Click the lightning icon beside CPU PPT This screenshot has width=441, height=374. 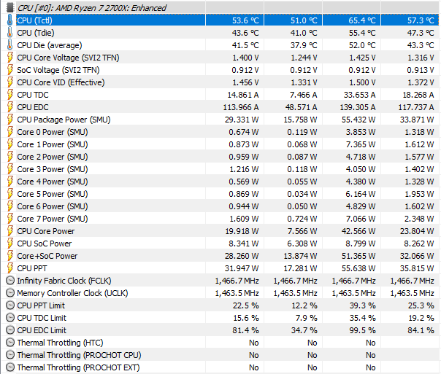[9, 268]
